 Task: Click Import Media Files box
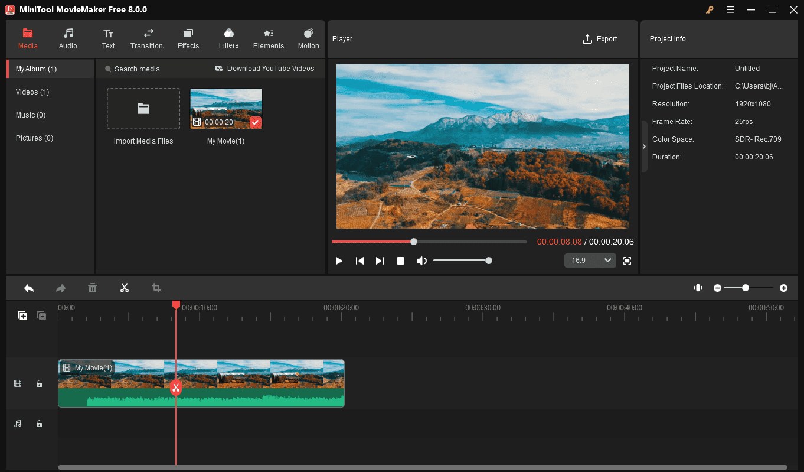[143, 109]
